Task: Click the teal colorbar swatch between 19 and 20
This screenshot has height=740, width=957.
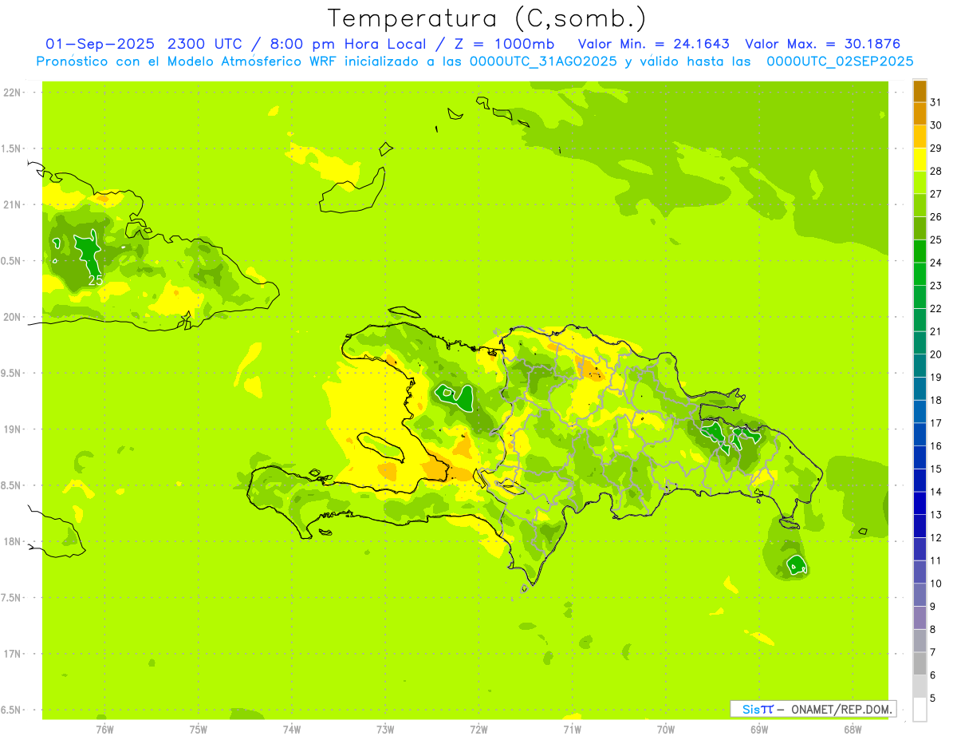Action: (920, 366)
